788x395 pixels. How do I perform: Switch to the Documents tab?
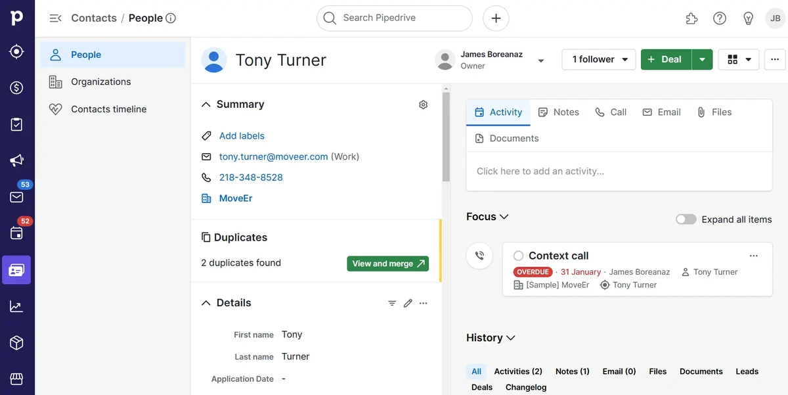pos(506,139)
